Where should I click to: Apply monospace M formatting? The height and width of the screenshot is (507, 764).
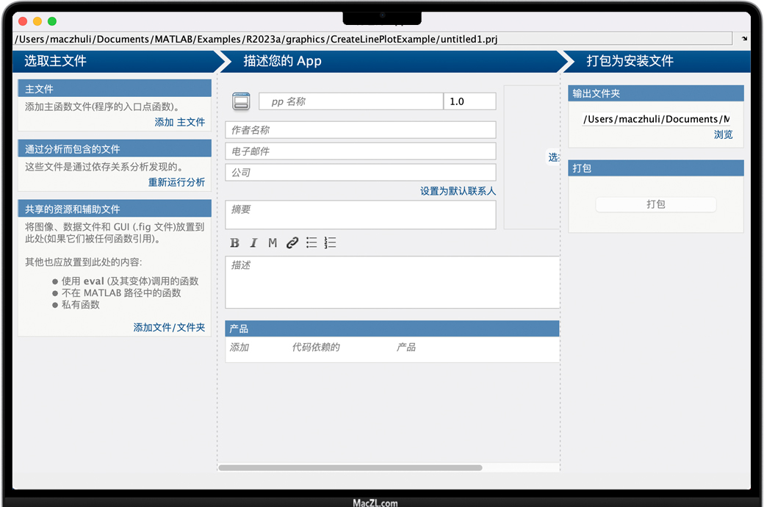pyautogui.click(x=273, y=243)
